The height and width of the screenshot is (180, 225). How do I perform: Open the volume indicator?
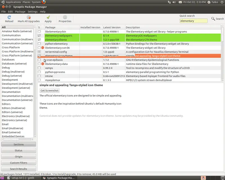click(174, 2)
